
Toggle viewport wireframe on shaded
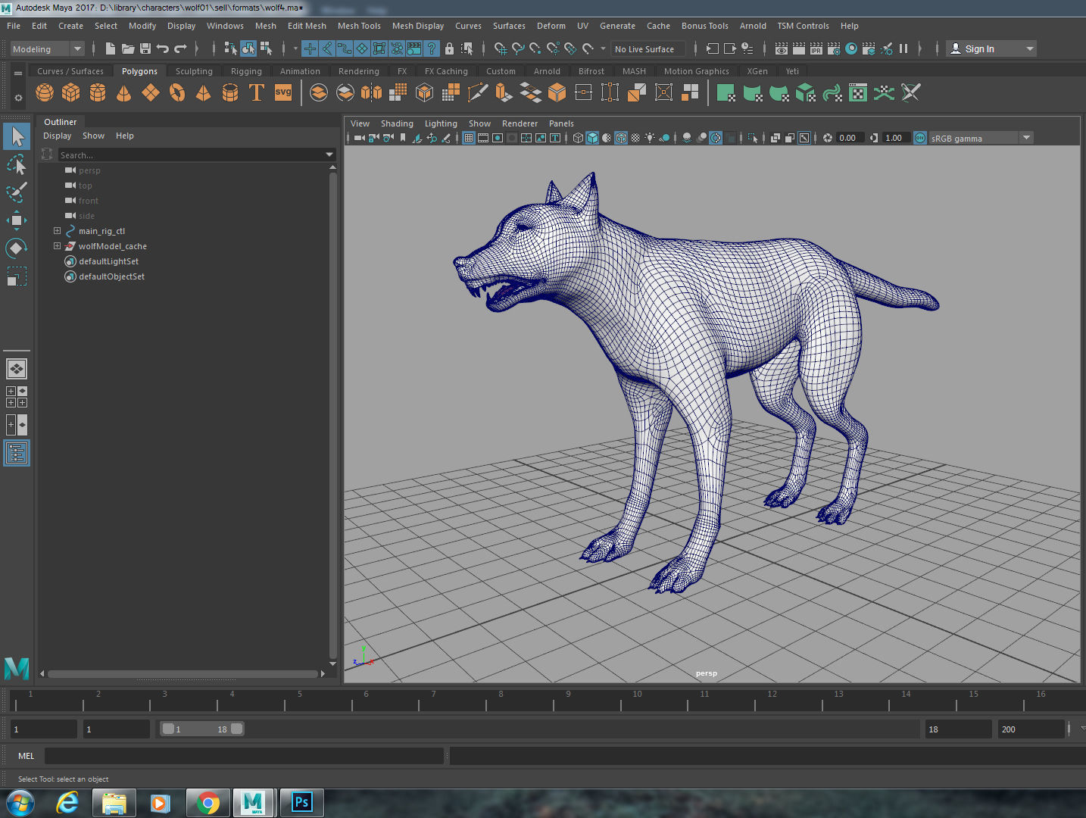tap(621, 138)
